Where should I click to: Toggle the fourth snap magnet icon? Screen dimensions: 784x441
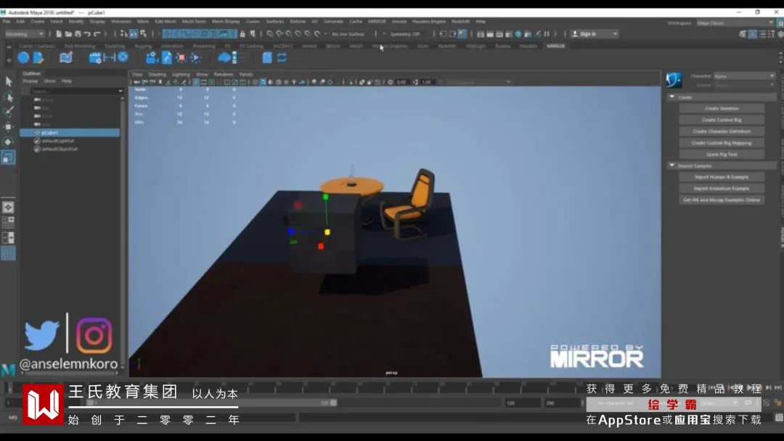[298, 34]
